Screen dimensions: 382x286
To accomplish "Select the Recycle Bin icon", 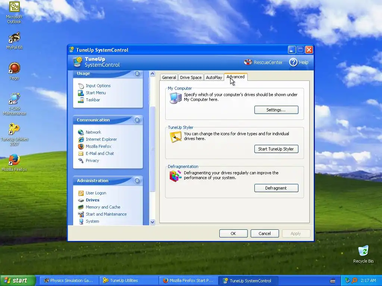I will 363,251.
